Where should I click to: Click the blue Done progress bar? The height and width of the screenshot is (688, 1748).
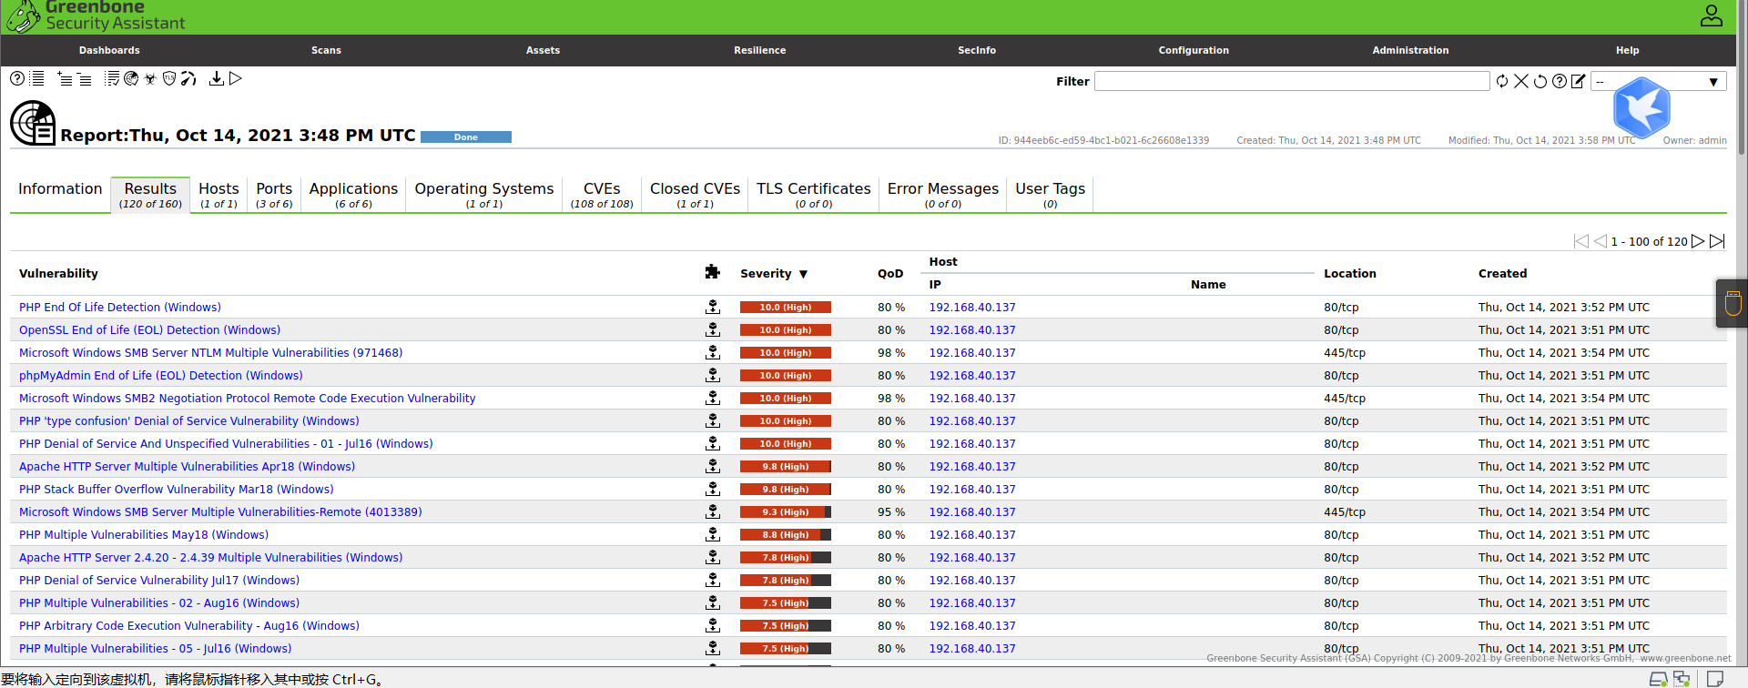tap(466, 137)
